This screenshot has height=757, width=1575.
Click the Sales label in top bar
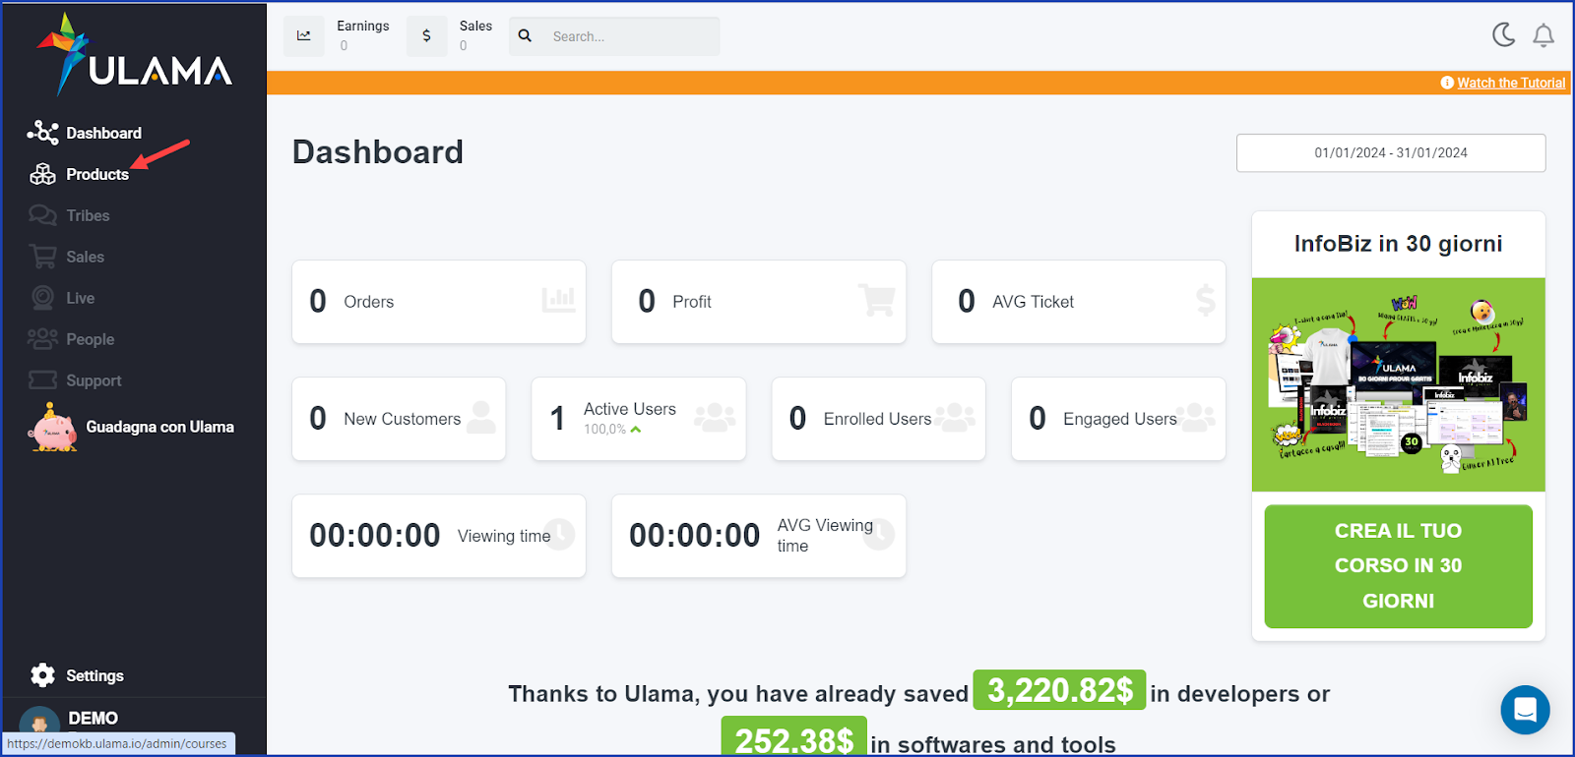(475, 26)
